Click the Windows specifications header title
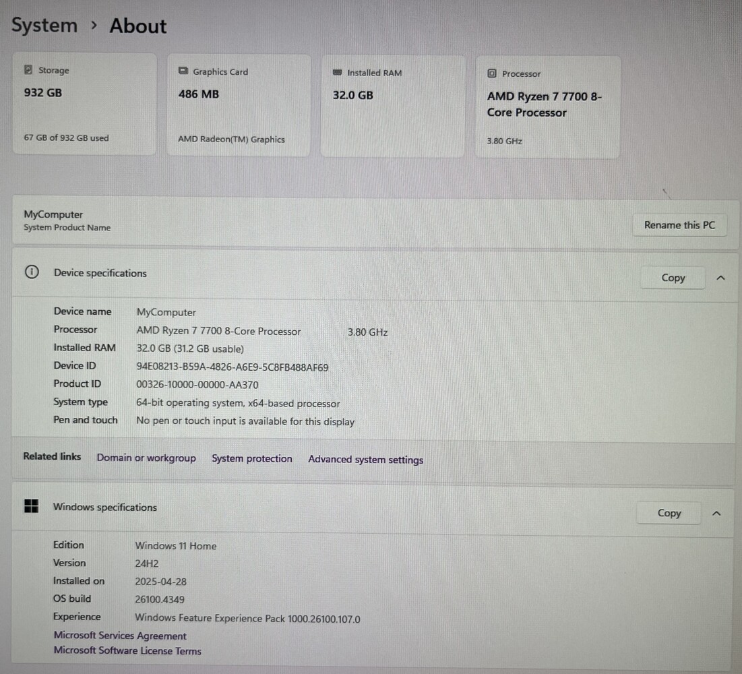This screenshot has width=742, height=674. click(105, 507)
